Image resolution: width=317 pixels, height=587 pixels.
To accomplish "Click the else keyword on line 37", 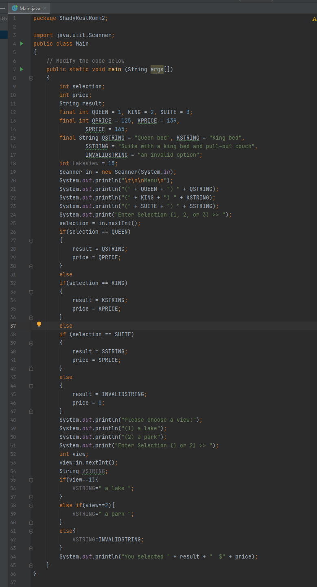I will coord(66,326).
